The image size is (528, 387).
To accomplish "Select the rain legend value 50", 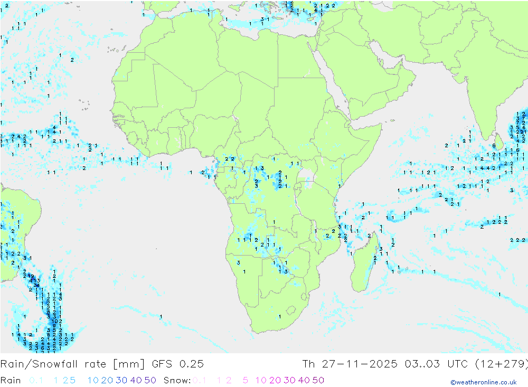I will click(x=150, y=380).
